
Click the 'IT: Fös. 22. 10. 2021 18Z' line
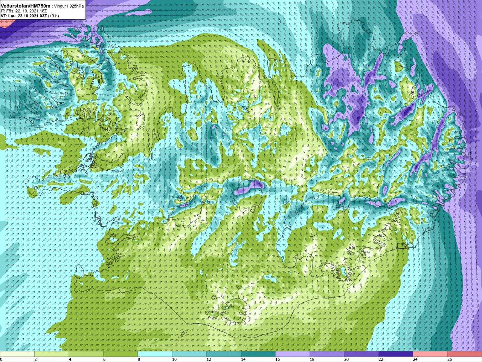coord(24,11)
